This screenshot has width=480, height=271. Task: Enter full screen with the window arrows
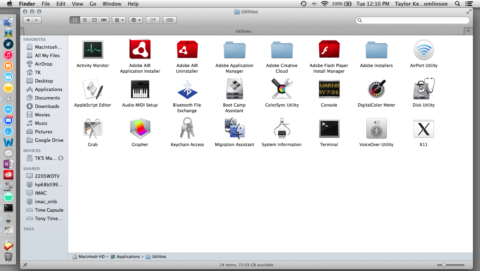(469, 12)
